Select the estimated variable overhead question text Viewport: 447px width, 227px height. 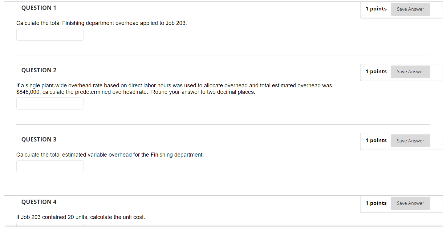[x=109, y=154]
